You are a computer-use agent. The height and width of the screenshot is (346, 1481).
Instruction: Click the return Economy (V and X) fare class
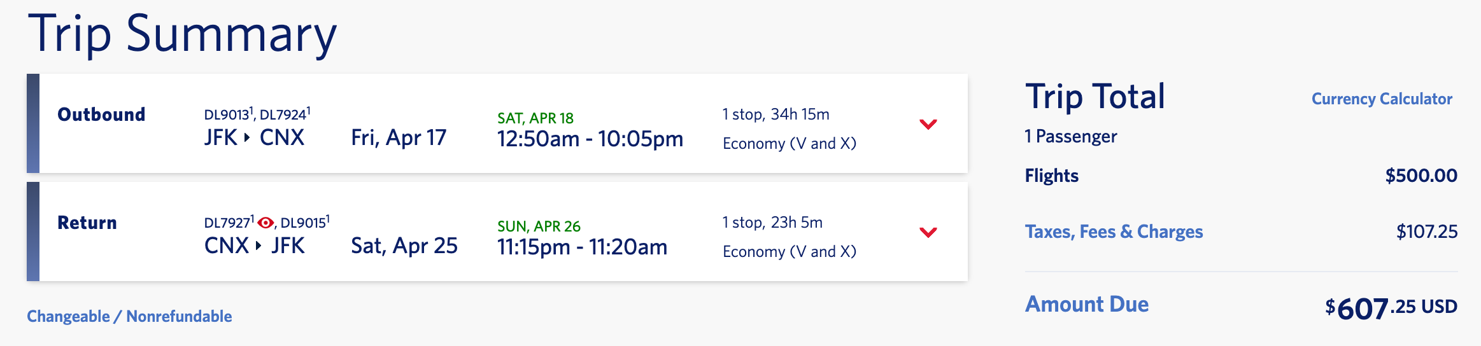(x=789, y=252)
